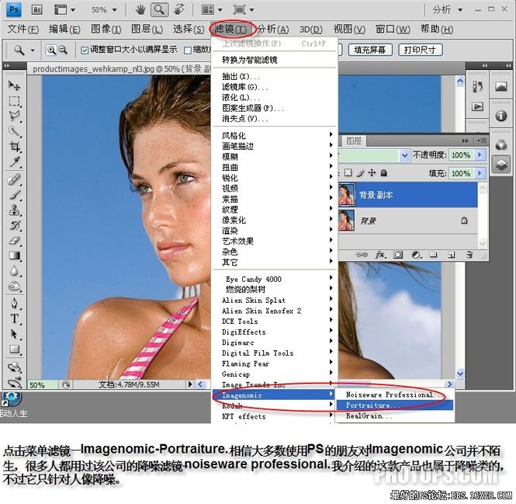Link layers with chain icon
Screen dimensions: 516x504
pyautogui.click(x=362, y=255)
